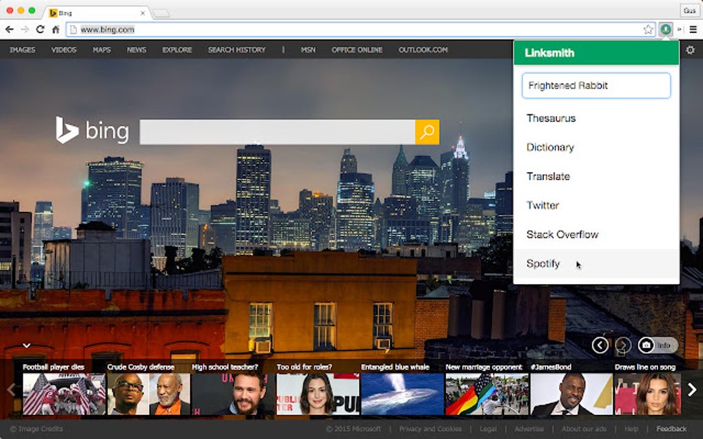Bookmark page with the star icon
The width and height of the screenshot is (703, 439).
[649, 30]
